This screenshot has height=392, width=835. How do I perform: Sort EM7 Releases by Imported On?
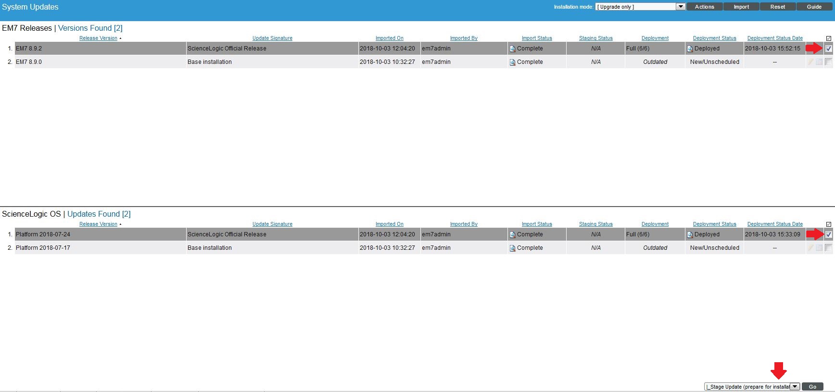389,38
